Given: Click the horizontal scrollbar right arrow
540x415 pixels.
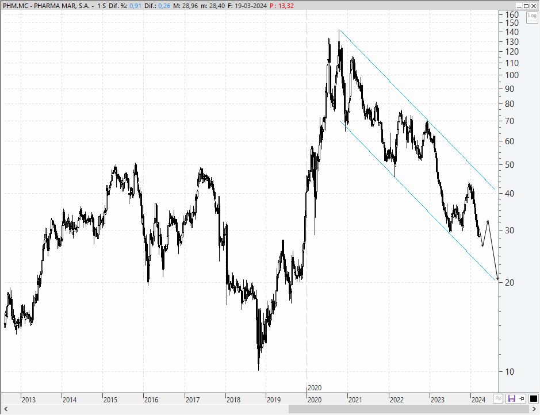Looking at the screenshot, I should (x=534, y=409).
